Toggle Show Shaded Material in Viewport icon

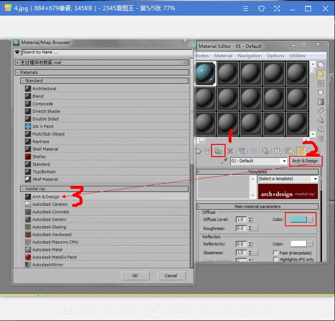click(x=289, y=151)
